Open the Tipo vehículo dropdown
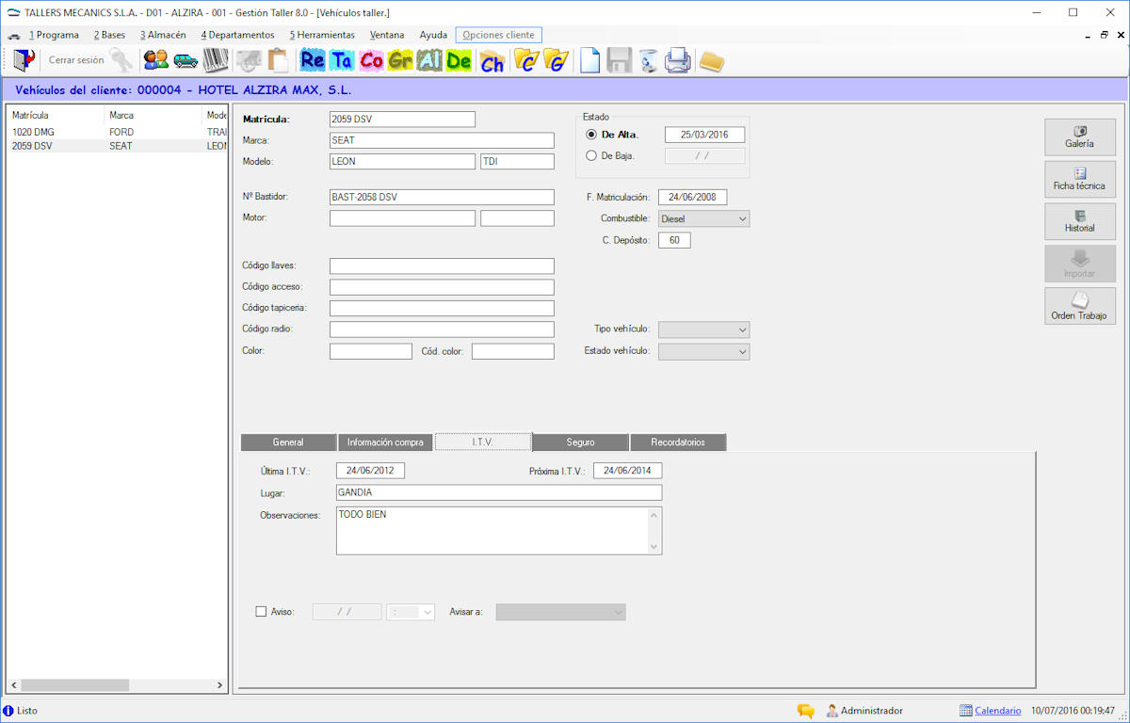The image size is (1130, 723). coord(704,329)
